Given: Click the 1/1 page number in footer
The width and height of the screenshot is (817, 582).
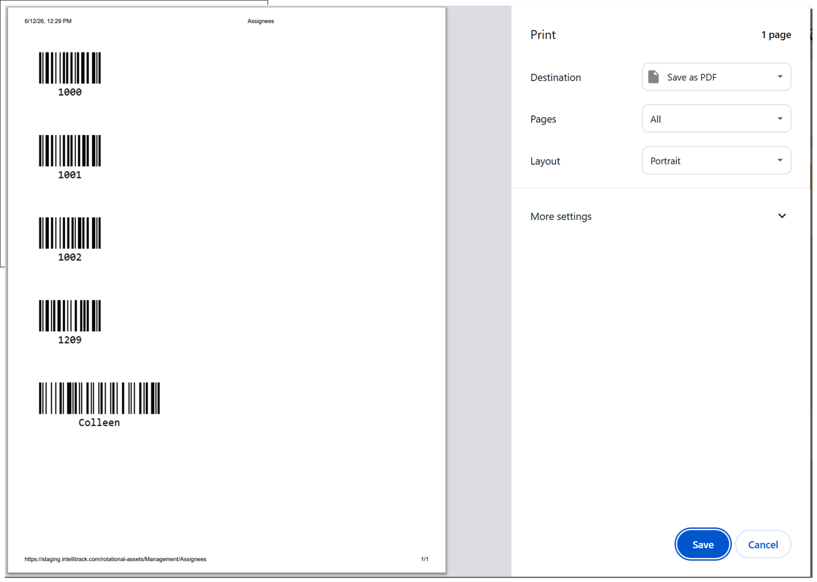Looking at the screenshot, I should click(425, 559).
